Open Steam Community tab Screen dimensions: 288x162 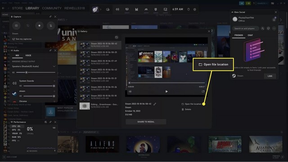pyautogui.click(x=52, y=8)
